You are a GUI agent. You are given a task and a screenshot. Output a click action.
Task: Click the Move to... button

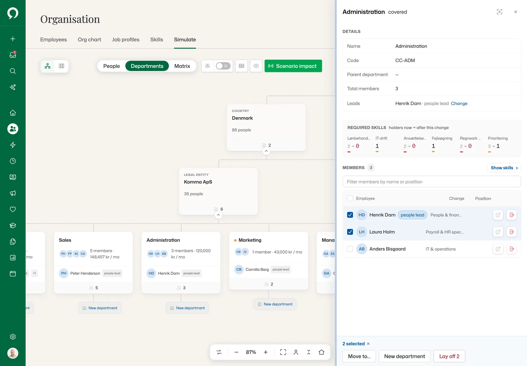(359, 356)
